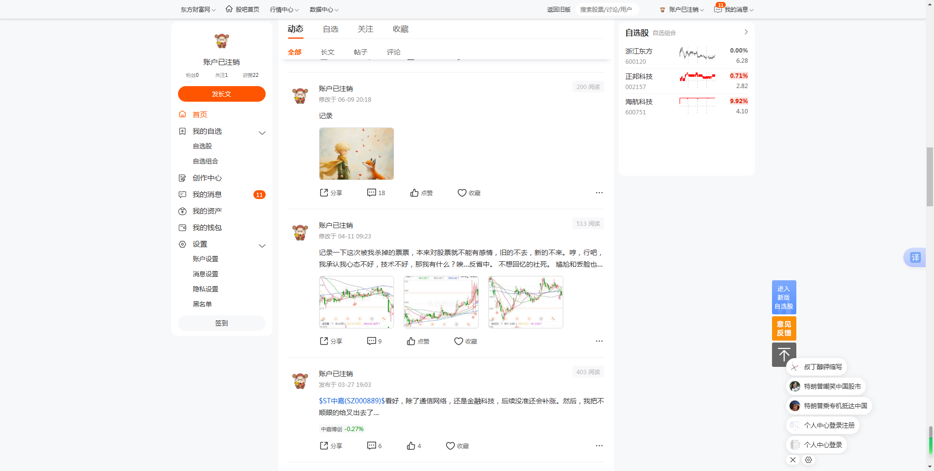Click share icon on the 记录 post
This screenshot has width=934, height=471.
coord(324,193)
